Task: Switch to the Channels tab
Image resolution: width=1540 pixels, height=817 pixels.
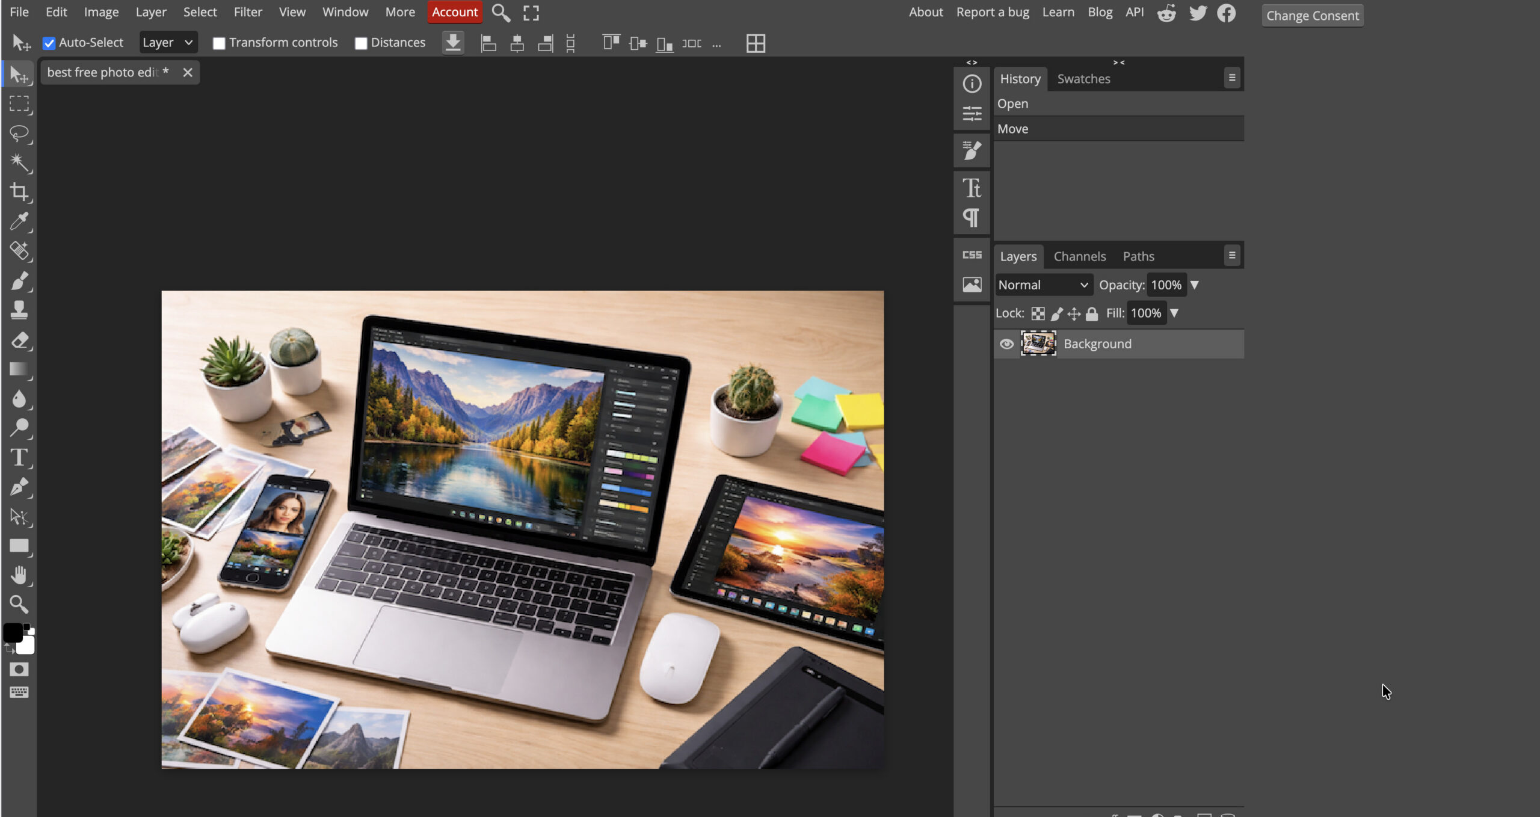Action: pos(1079,256)
